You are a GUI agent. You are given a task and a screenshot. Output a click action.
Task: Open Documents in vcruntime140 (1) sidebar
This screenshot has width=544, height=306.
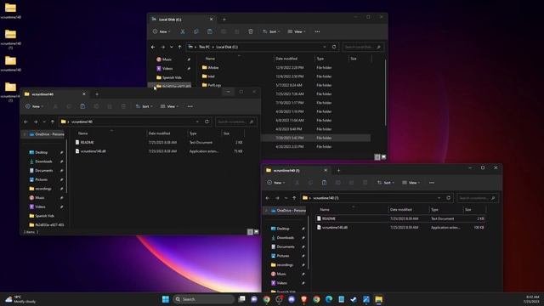click(x=286, y=246)
